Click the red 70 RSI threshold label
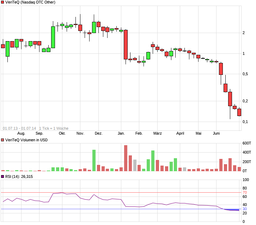Image resolution: width=256 pixels, height=225 pixels. point(245,192)
